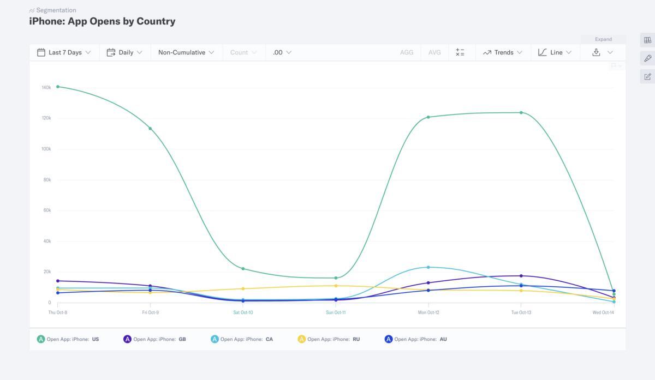The width and height of the screenshot is (655, 380).
Task: Open the Last 7 Days date range dropdown
Action: point(64,52)
